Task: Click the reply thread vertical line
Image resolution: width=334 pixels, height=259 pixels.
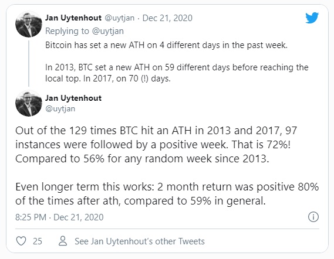Action: [29, 63]
